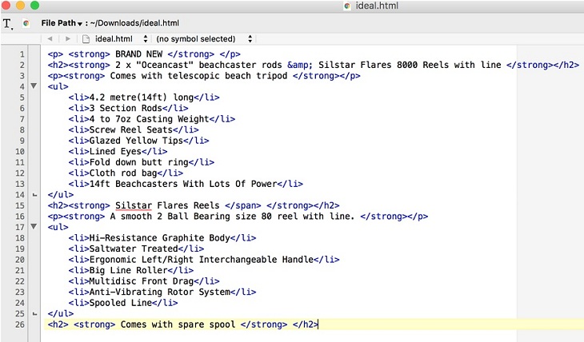Click 'Comes with telescopic beach tripod' text
This screenshot has height=342, width=584.
pyautogui.click(x=199, y=76)
